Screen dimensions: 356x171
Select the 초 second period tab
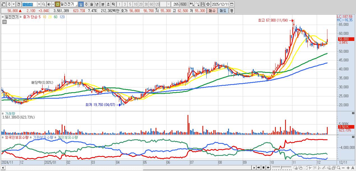[x=108, y=4]
